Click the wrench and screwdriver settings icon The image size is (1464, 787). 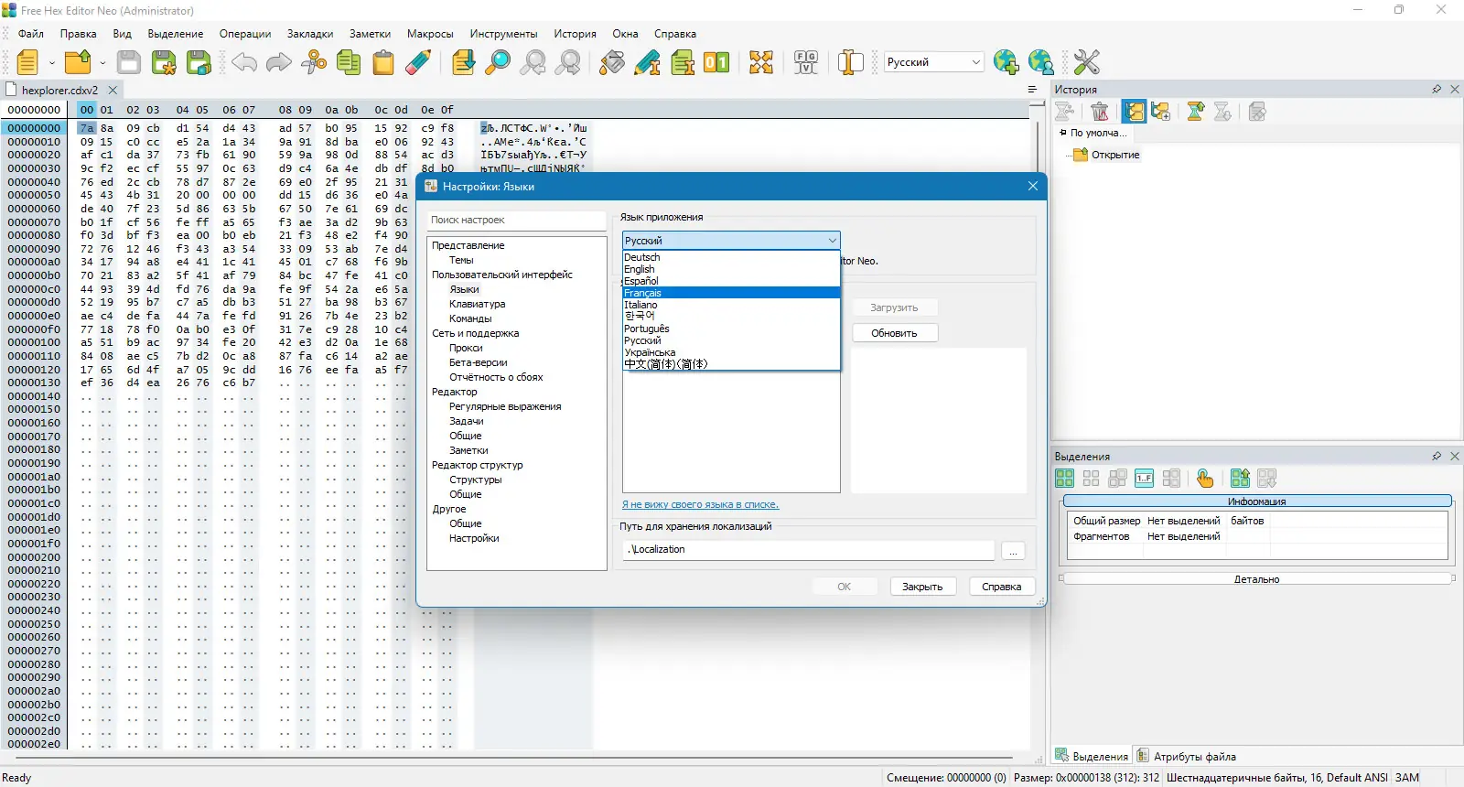coord(1086,62)
